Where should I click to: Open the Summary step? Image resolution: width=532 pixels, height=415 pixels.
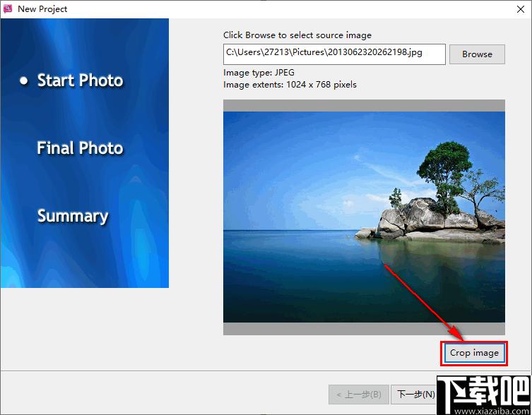[x=73, y=216]
